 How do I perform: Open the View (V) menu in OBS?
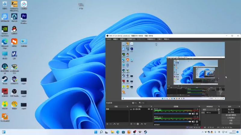click(x=123, y=39)
